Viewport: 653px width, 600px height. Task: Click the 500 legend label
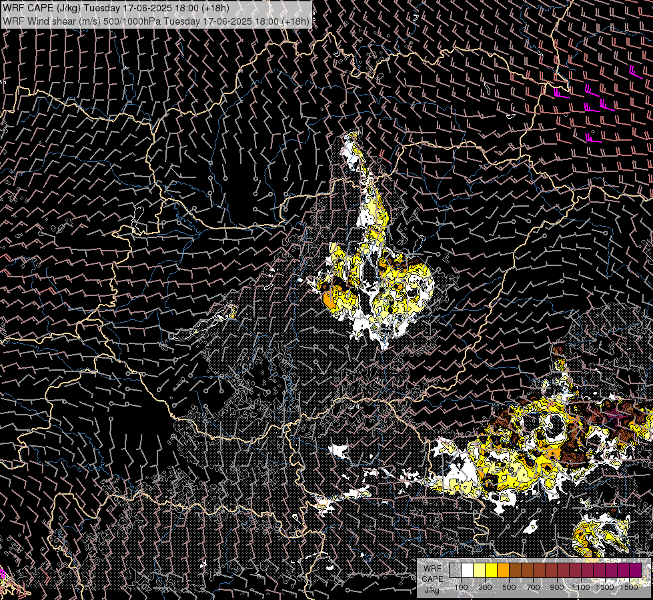click(509, 587)
